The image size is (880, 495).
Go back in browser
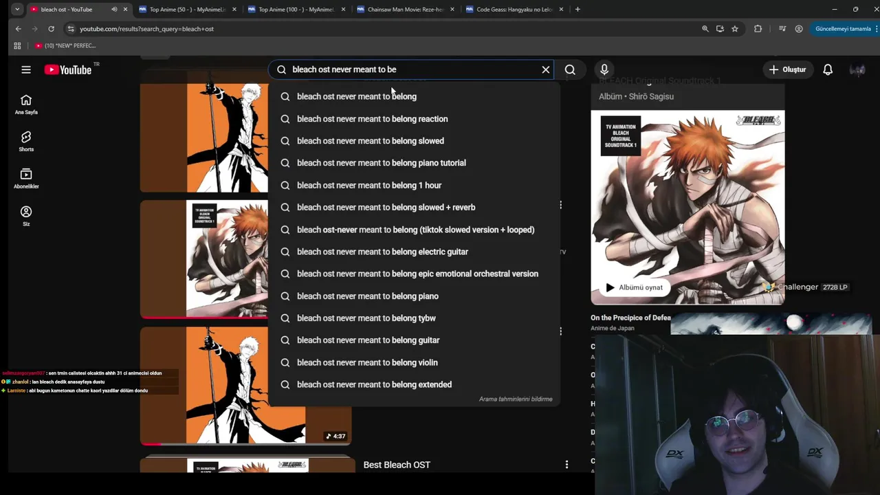(x=19, y=29)
